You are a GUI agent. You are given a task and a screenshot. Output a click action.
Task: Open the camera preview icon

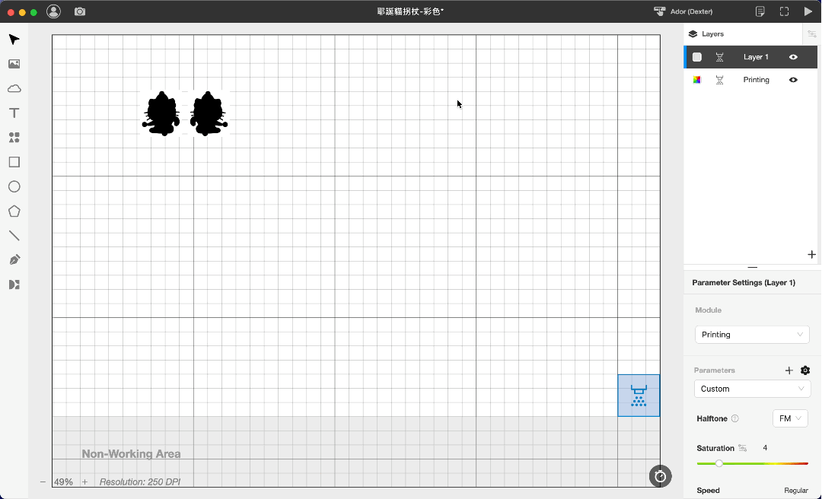[80, 11]
